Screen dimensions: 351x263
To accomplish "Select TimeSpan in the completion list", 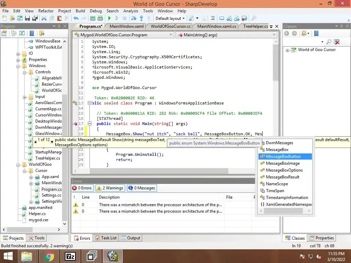I will pyautogui.click(x=285, y=190).
